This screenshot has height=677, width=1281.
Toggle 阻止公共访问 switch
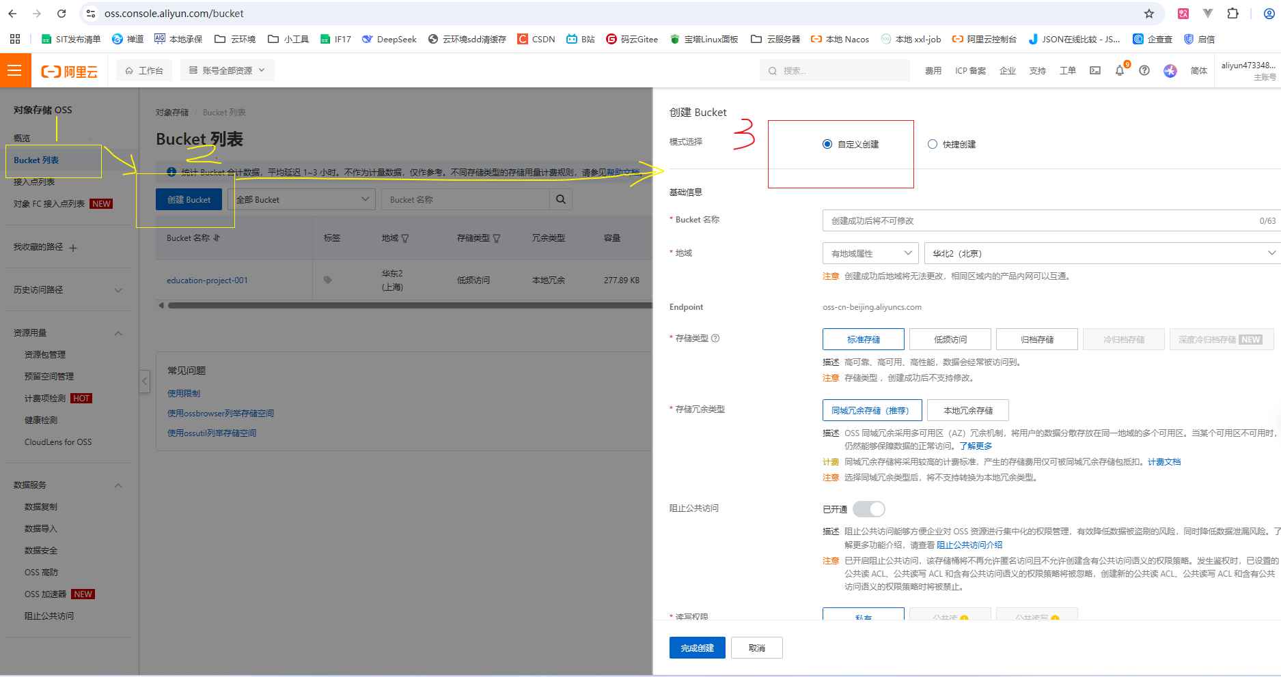(x=868, y=509)
